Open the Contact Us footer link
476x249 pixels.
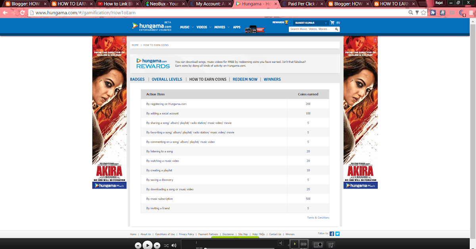click(x=275, y=234)
